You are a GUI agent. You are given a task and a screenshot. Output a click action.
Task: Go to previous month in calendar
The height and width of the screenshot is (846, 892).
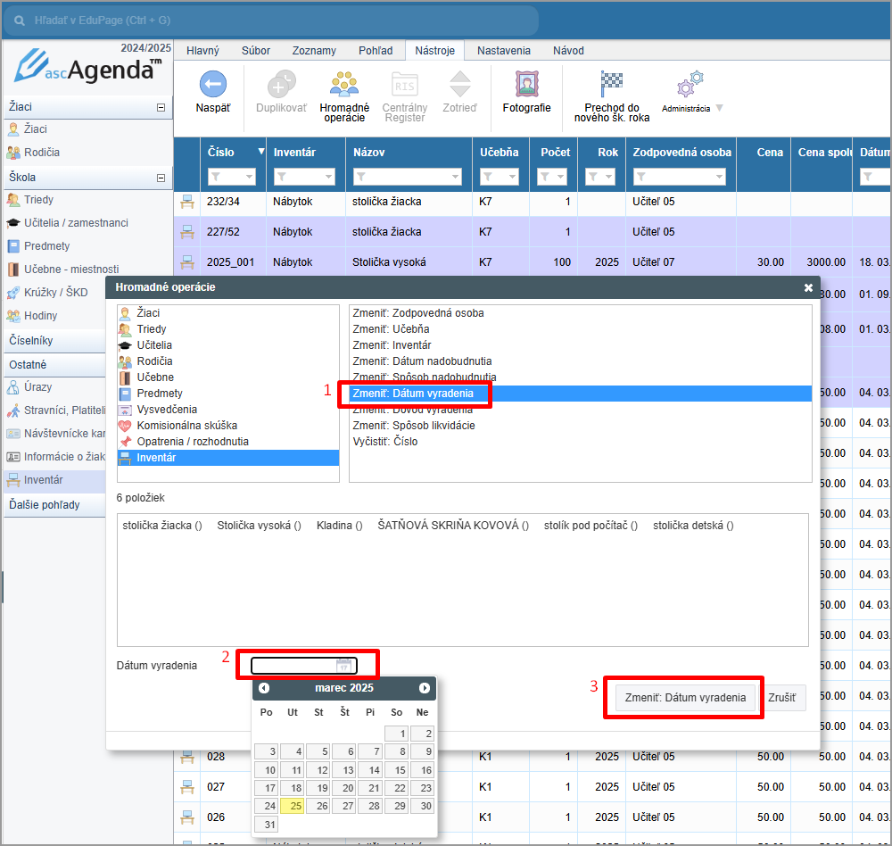264,688
